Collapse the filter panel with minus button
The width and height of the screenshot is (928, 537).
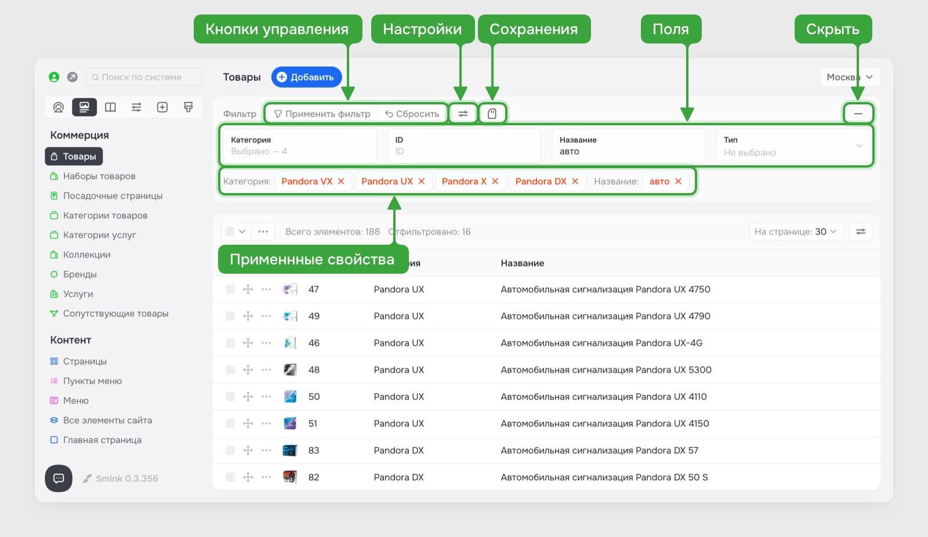point(858,114)
